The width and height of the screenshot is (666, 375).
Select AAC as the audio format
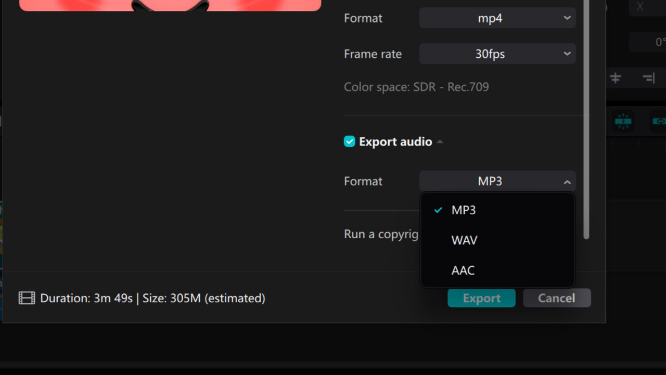click(463, 270)
